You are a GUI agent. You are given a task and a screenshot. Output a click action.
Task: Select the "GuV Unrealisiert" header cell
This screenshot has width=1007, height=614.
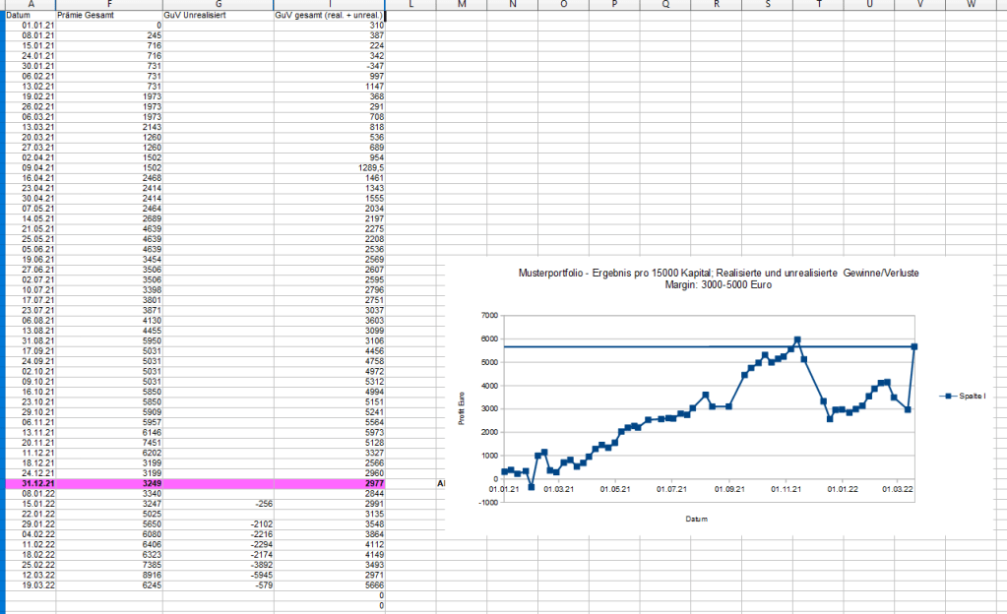pos(218,15)
